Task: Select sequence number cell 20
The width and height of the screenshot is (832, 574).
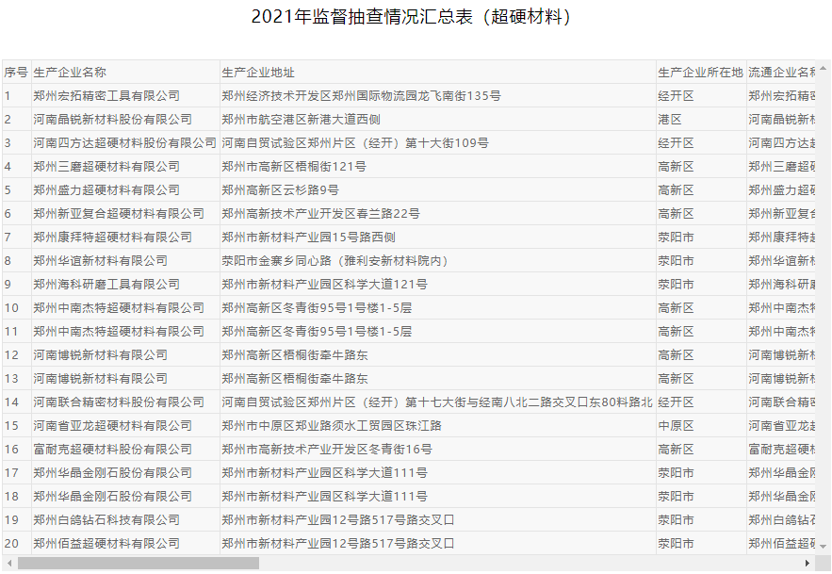Action: click(x=16, y=543)
